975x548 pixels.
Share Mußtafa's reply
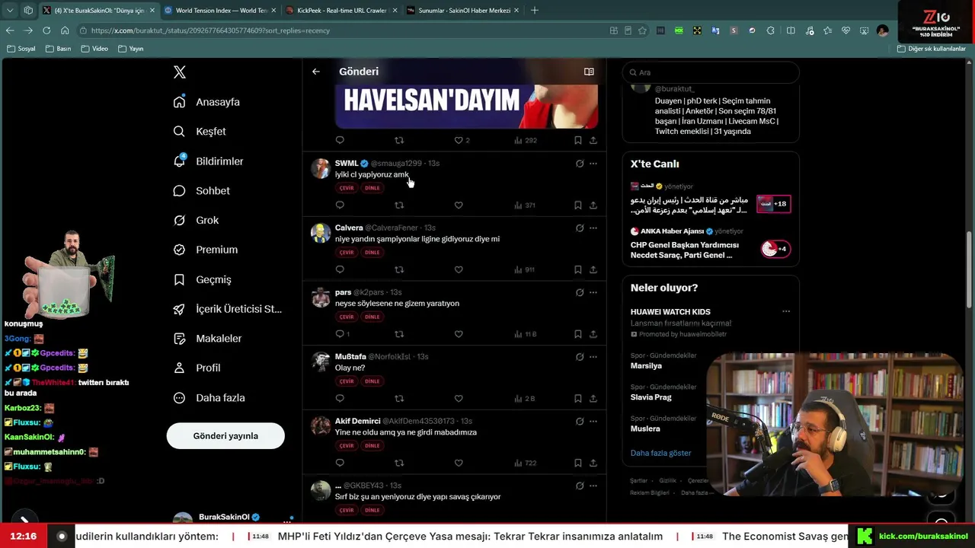click(593, 398)
